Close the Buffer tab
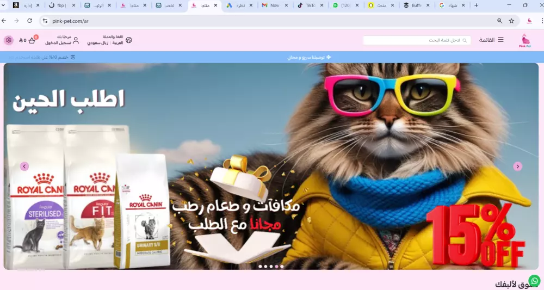The height and width of the screenshot is (290, 544). (428, 5)
